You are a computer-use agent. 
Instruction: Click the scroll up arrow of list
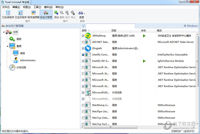pyautogui.click(x=197, y=34)
